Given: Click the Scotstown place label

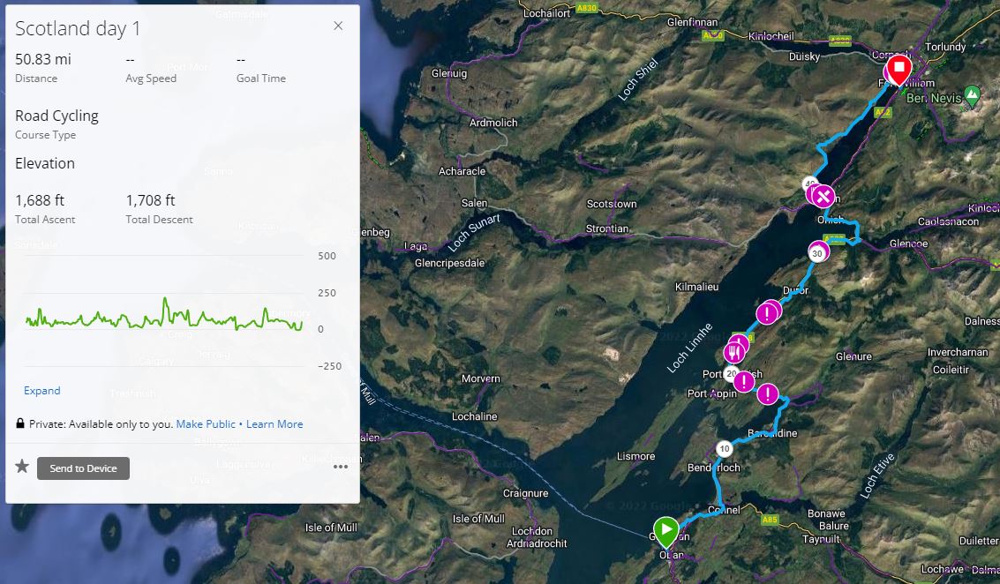Looking at the screenshot, I should [612, 204].
